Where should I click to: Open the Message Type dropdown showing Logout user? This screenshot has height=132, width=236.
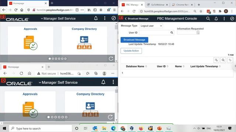click(151, 26)
